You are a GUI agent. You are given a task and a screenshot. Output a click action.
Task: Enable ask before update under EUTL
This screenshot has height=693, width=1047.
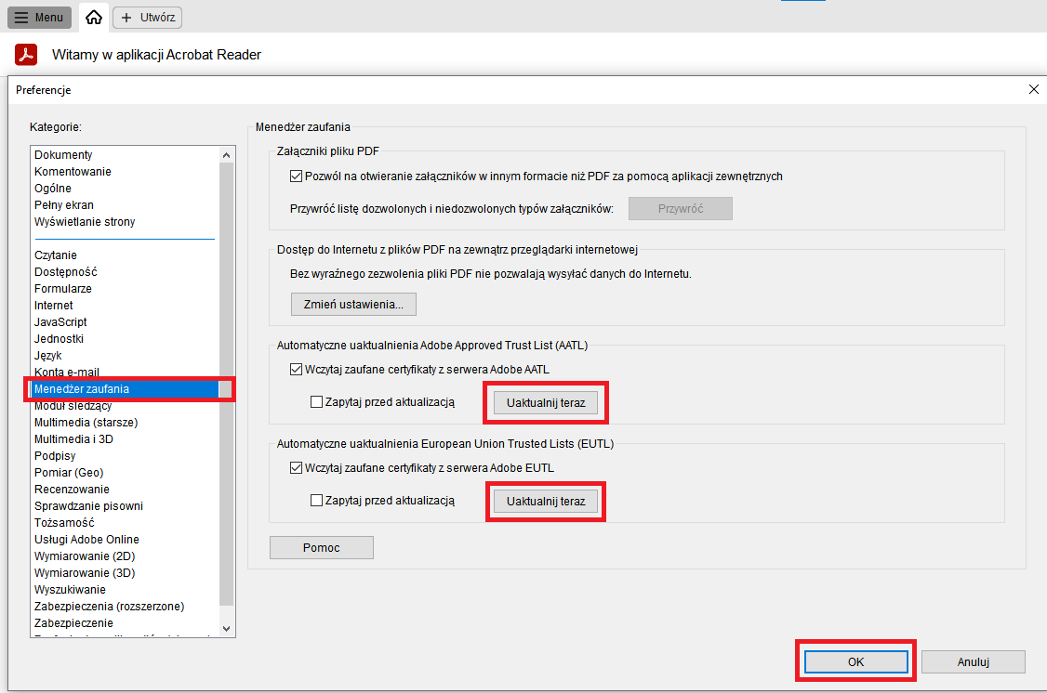pos(316,501)
